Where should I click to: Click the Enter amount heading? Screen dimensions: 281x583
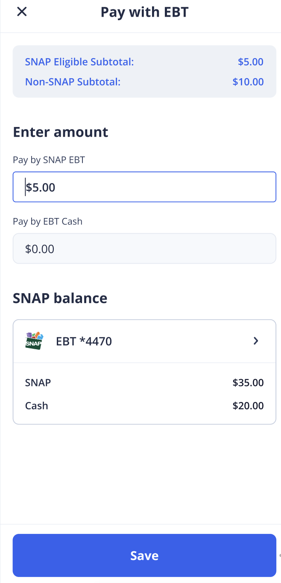tap(61, 132)
